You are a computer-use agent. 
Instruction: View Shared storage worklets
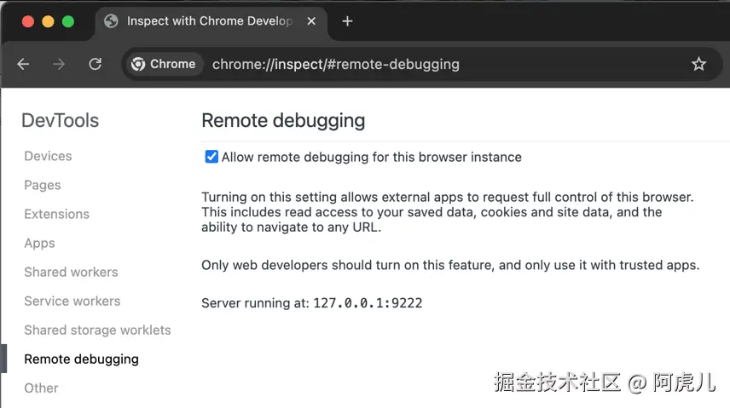97,330
